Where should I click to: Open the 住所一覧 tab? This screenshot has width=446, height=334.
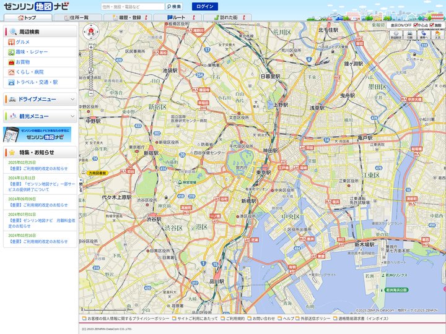coord(77,17)
